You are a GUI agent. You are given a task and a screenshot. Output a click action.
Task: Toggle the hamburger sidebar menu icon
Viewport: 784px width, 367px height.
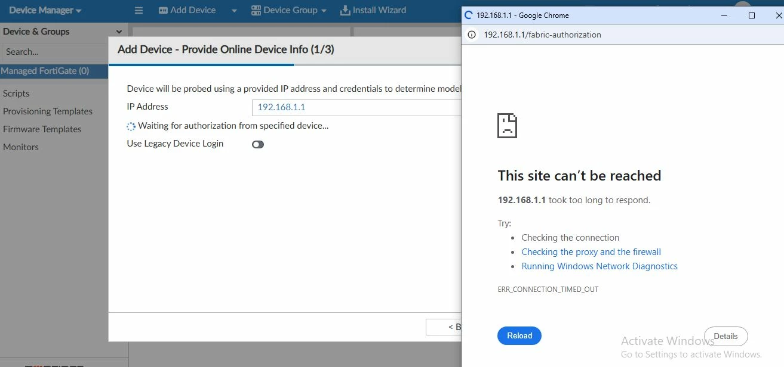tap(139, 11)
